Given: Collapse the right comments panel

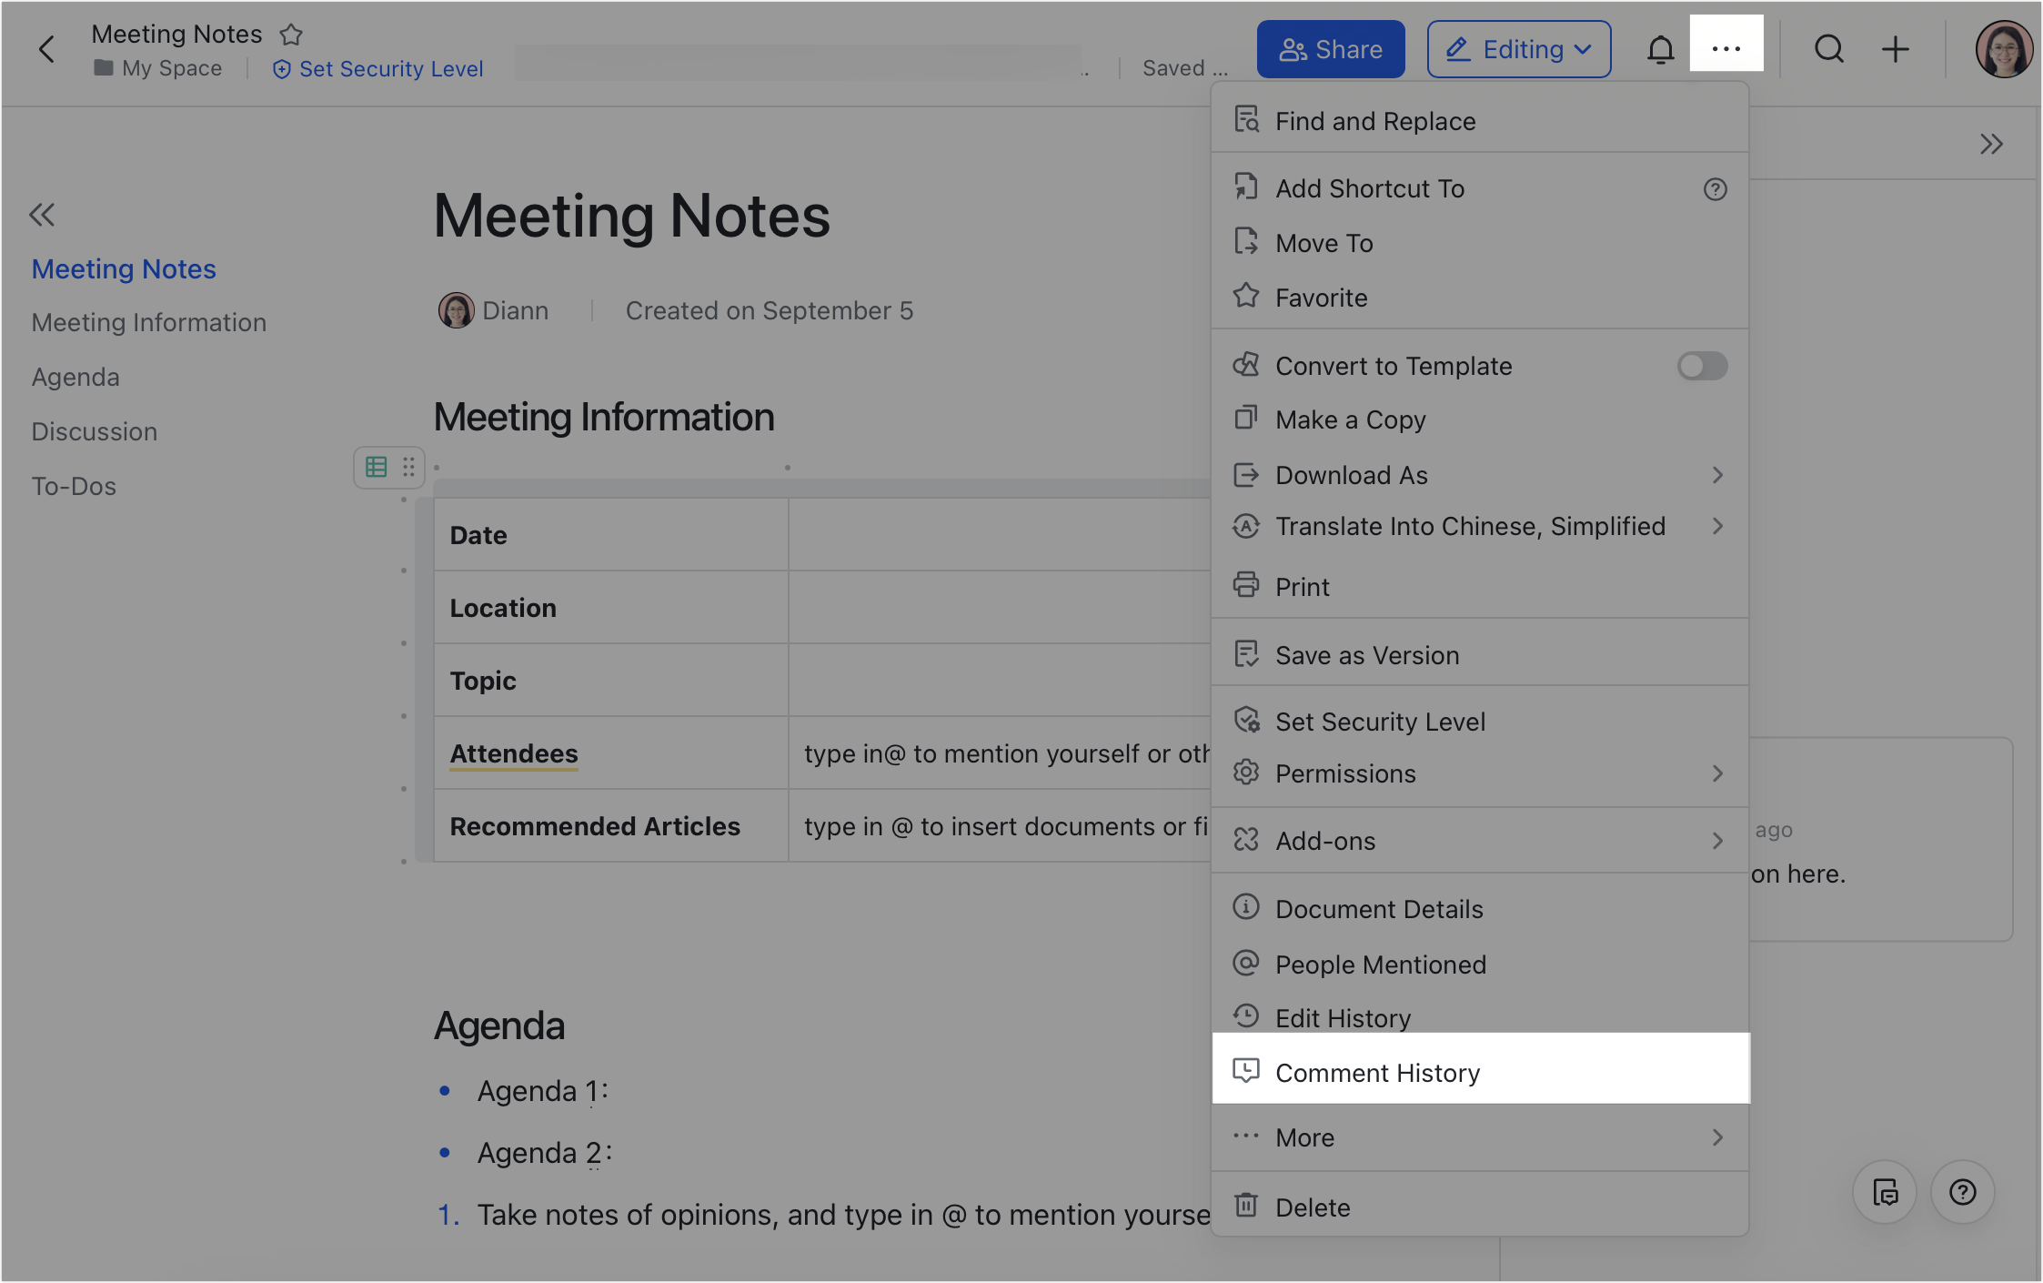Looking at the screenshot, I should click(1991, 144).
